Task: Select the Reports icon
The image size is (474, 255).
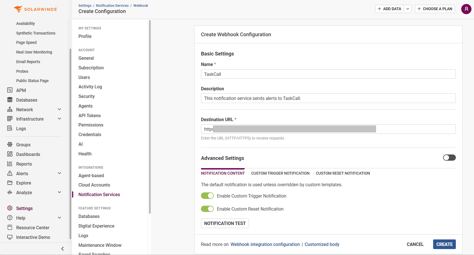Action: click(x=10, y=164)
